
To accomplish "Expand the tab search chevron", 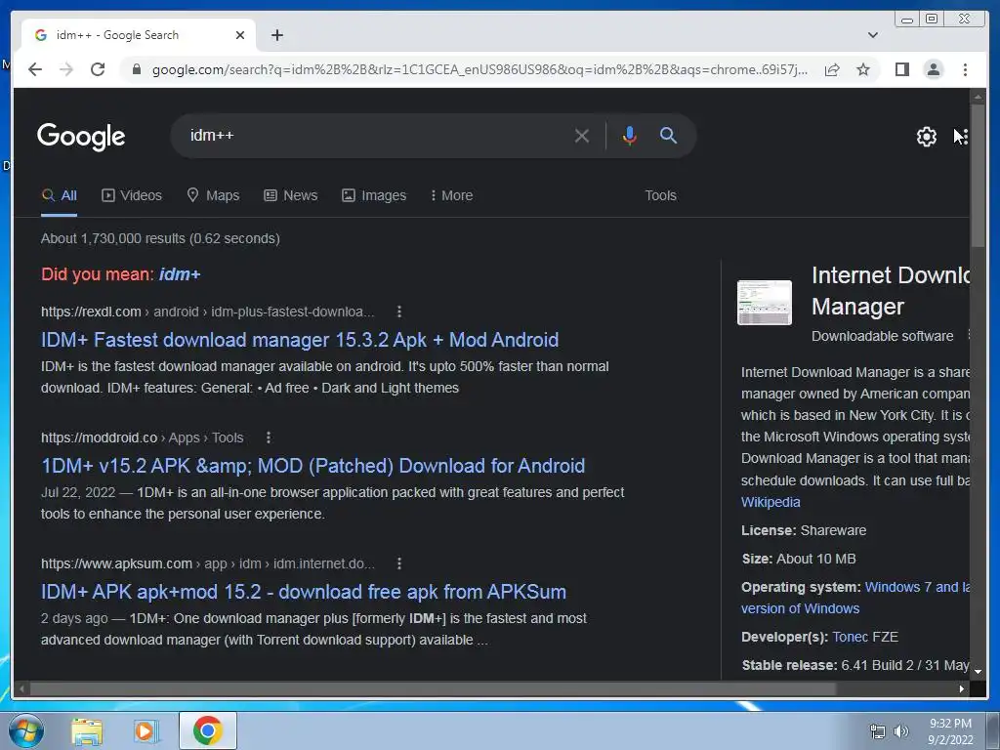I will pyautogui.click(x=873, y=35).
